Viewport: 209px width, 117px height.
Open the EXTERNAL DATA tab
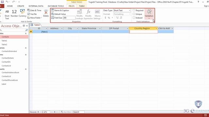(x=36, y=6)
